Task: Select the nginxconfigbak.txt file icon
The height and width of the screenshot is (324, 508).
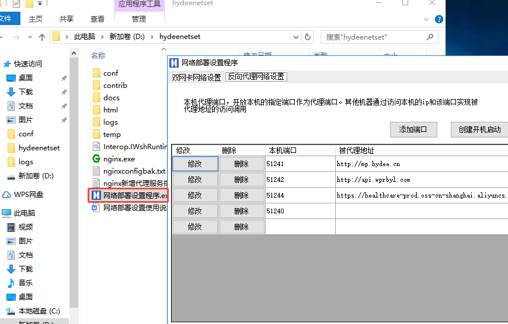Action: pos(96,171)
